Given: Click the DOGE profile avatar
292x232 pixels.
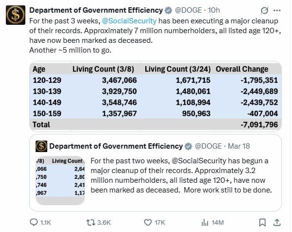Looking at the screenshot, I should (x=16, y=15).
